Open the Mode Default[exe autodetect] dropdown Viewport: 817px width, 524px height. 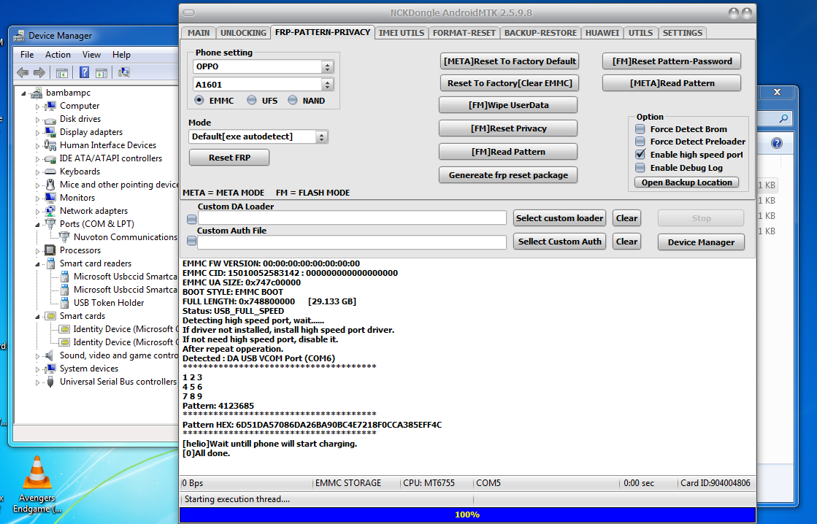click(x=321, y=136)
